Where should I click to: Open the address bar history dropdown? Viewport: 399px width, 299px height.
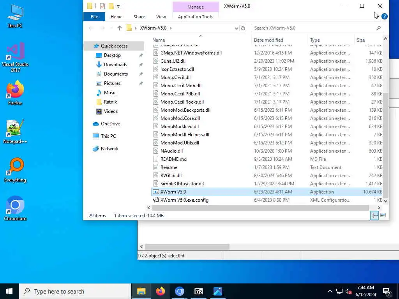pyautogui.click(x=236, y=28)
